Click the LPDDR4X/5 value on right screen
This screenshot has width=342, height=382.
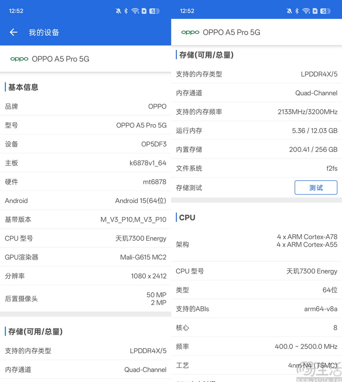pyautogui.click(x=319, y=74)
